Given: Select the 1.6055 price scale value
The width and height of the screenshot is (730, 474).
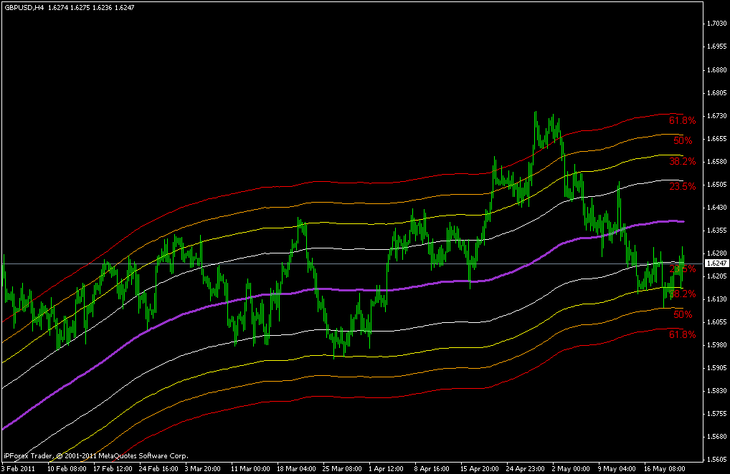Looking at the screenshot, I should 716,322.
